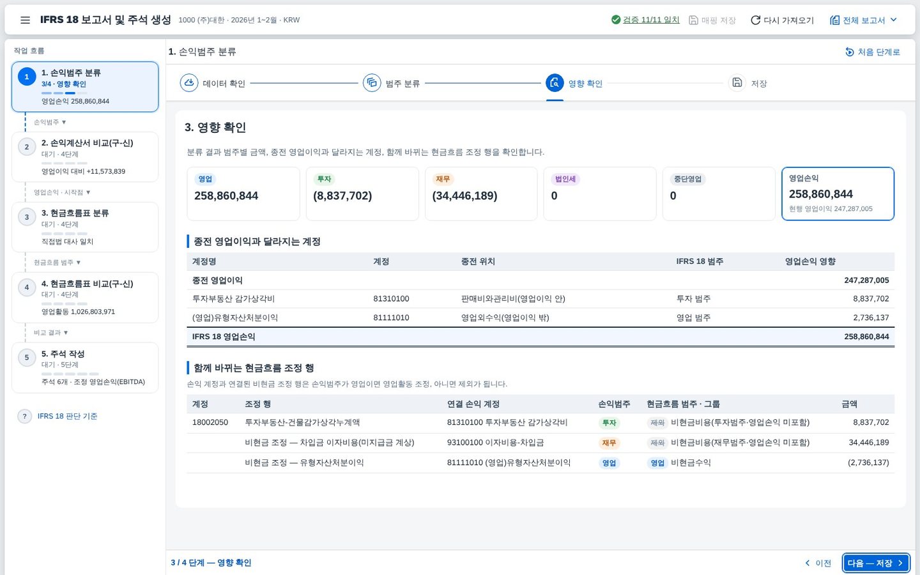This screenshot has width=920, height=575.
Task: Open the IFRS 18 판단 기준 link
Action: (67, 416)
